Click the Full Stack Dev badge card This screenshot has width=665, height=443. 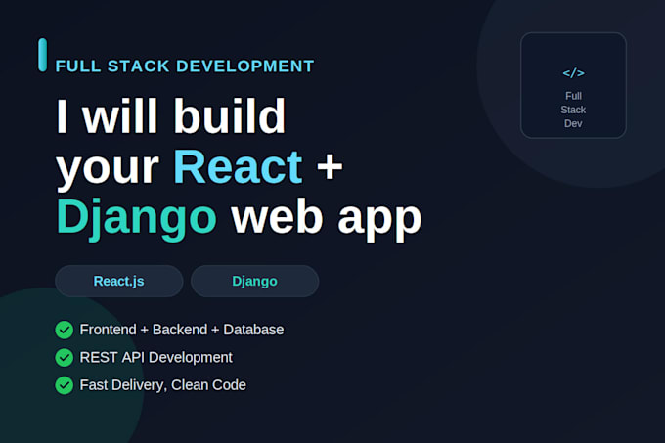tap(573, 85)
